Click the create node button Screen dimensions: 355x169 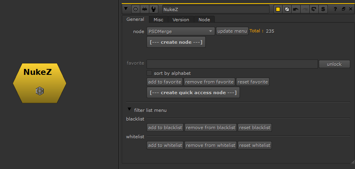pyautogui.click(x=176, y=42)
